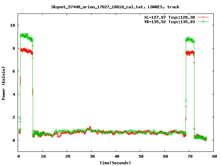Click the x-axis tick label 30
This screenshot has width=221, height=166.
92,156
